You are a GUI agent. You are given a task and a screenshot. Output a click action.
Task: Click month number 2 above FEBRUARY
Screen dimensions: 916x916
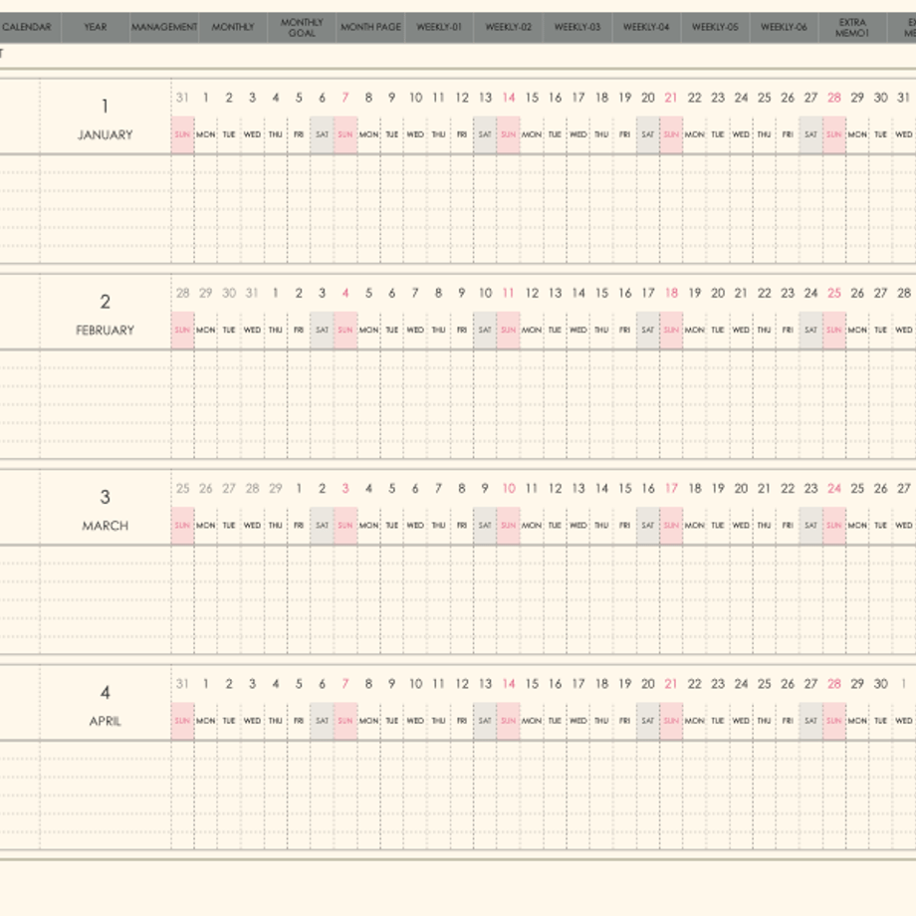point(106,302)
